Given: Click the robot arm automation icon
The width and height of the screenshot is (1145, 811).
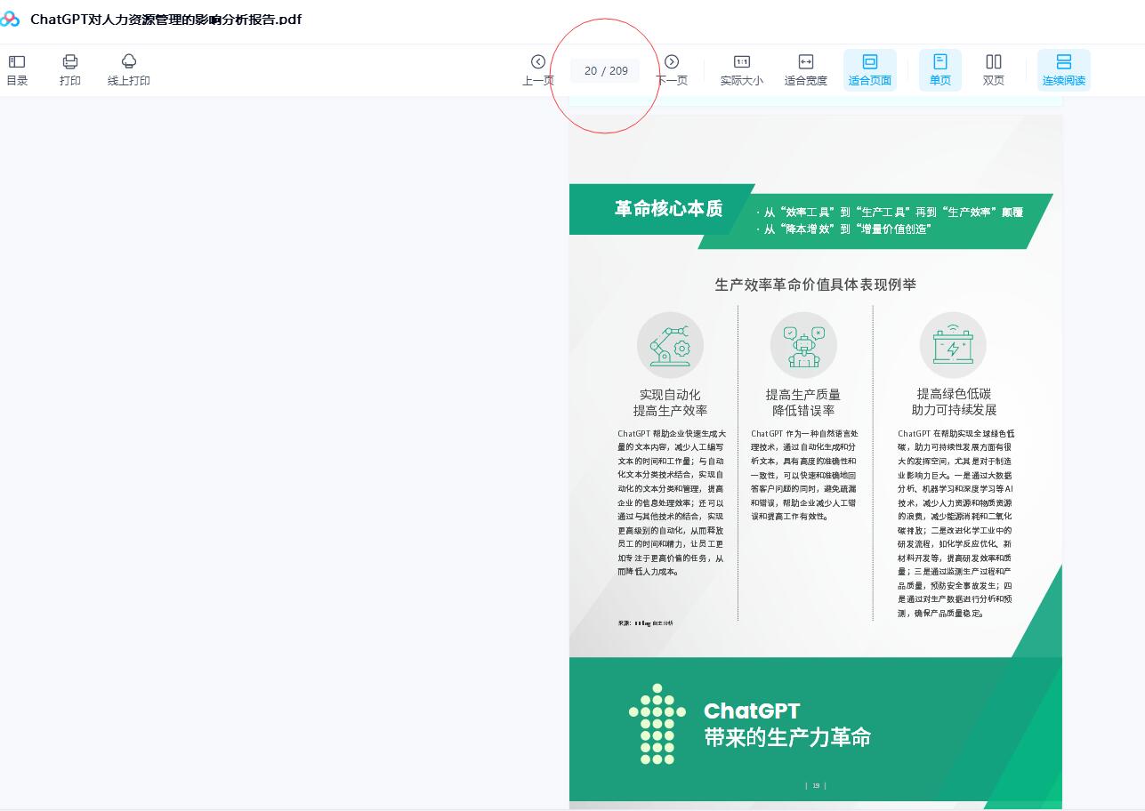Looking at the screenshot, I should tap(670, 345).
